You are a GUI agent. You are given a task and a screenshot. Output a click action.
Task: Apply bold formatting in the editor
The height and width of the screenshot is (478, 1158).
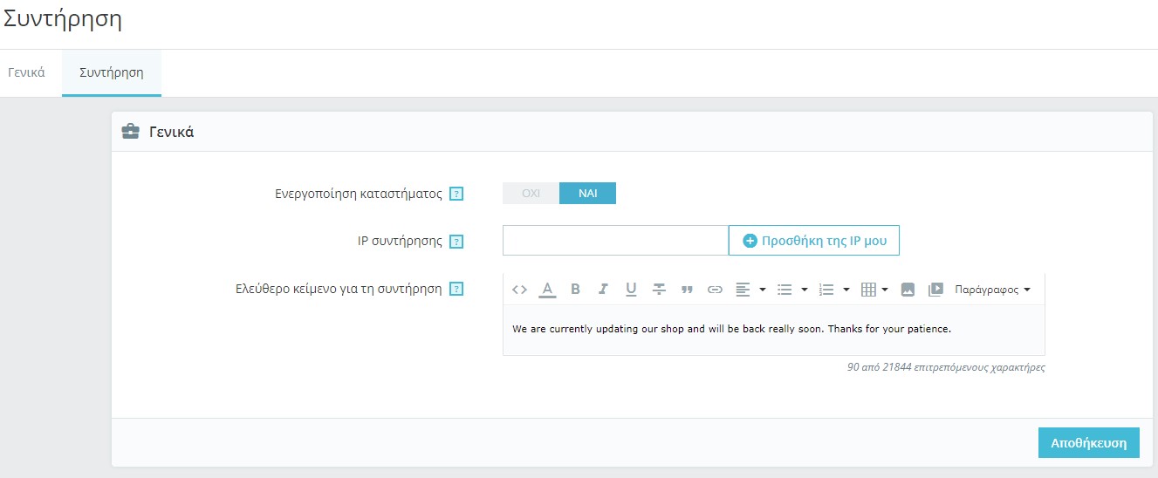[x=575, y=290]
